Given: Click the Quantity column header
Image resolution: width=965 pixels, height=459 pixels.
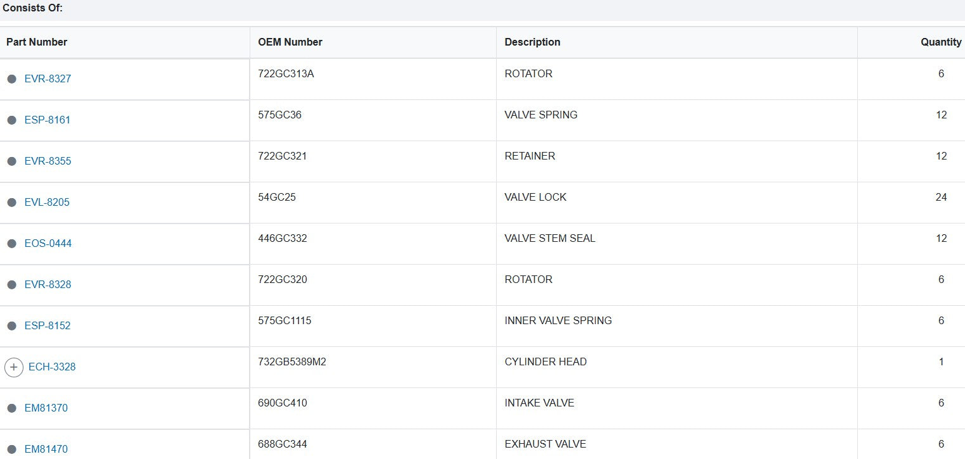Looking at the screenshot, I should (941, 42).
